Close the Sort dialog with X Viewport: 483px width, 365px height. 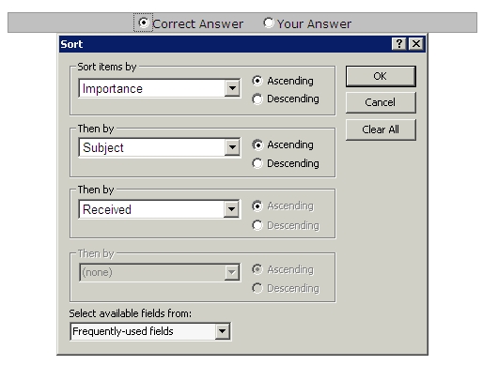pos(416,44)
